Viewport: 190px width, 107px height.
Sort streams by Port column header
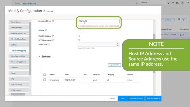tap(85, 75)
